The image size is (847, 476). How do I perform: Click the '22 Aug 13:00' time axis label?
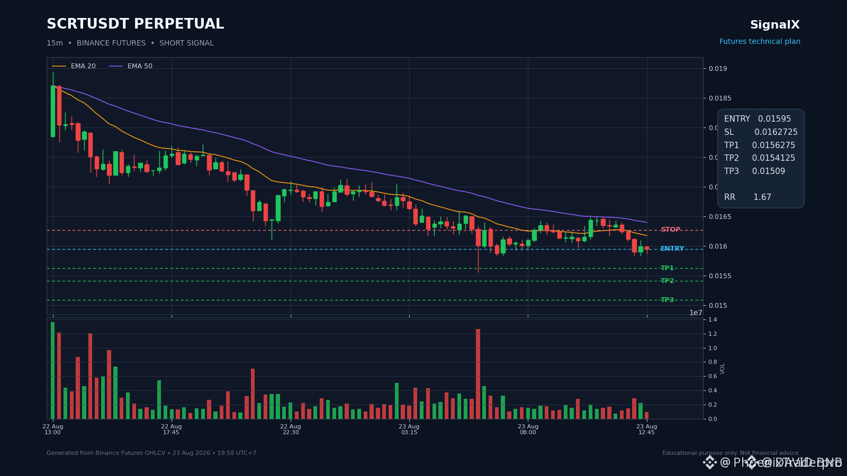pos(53,429)
